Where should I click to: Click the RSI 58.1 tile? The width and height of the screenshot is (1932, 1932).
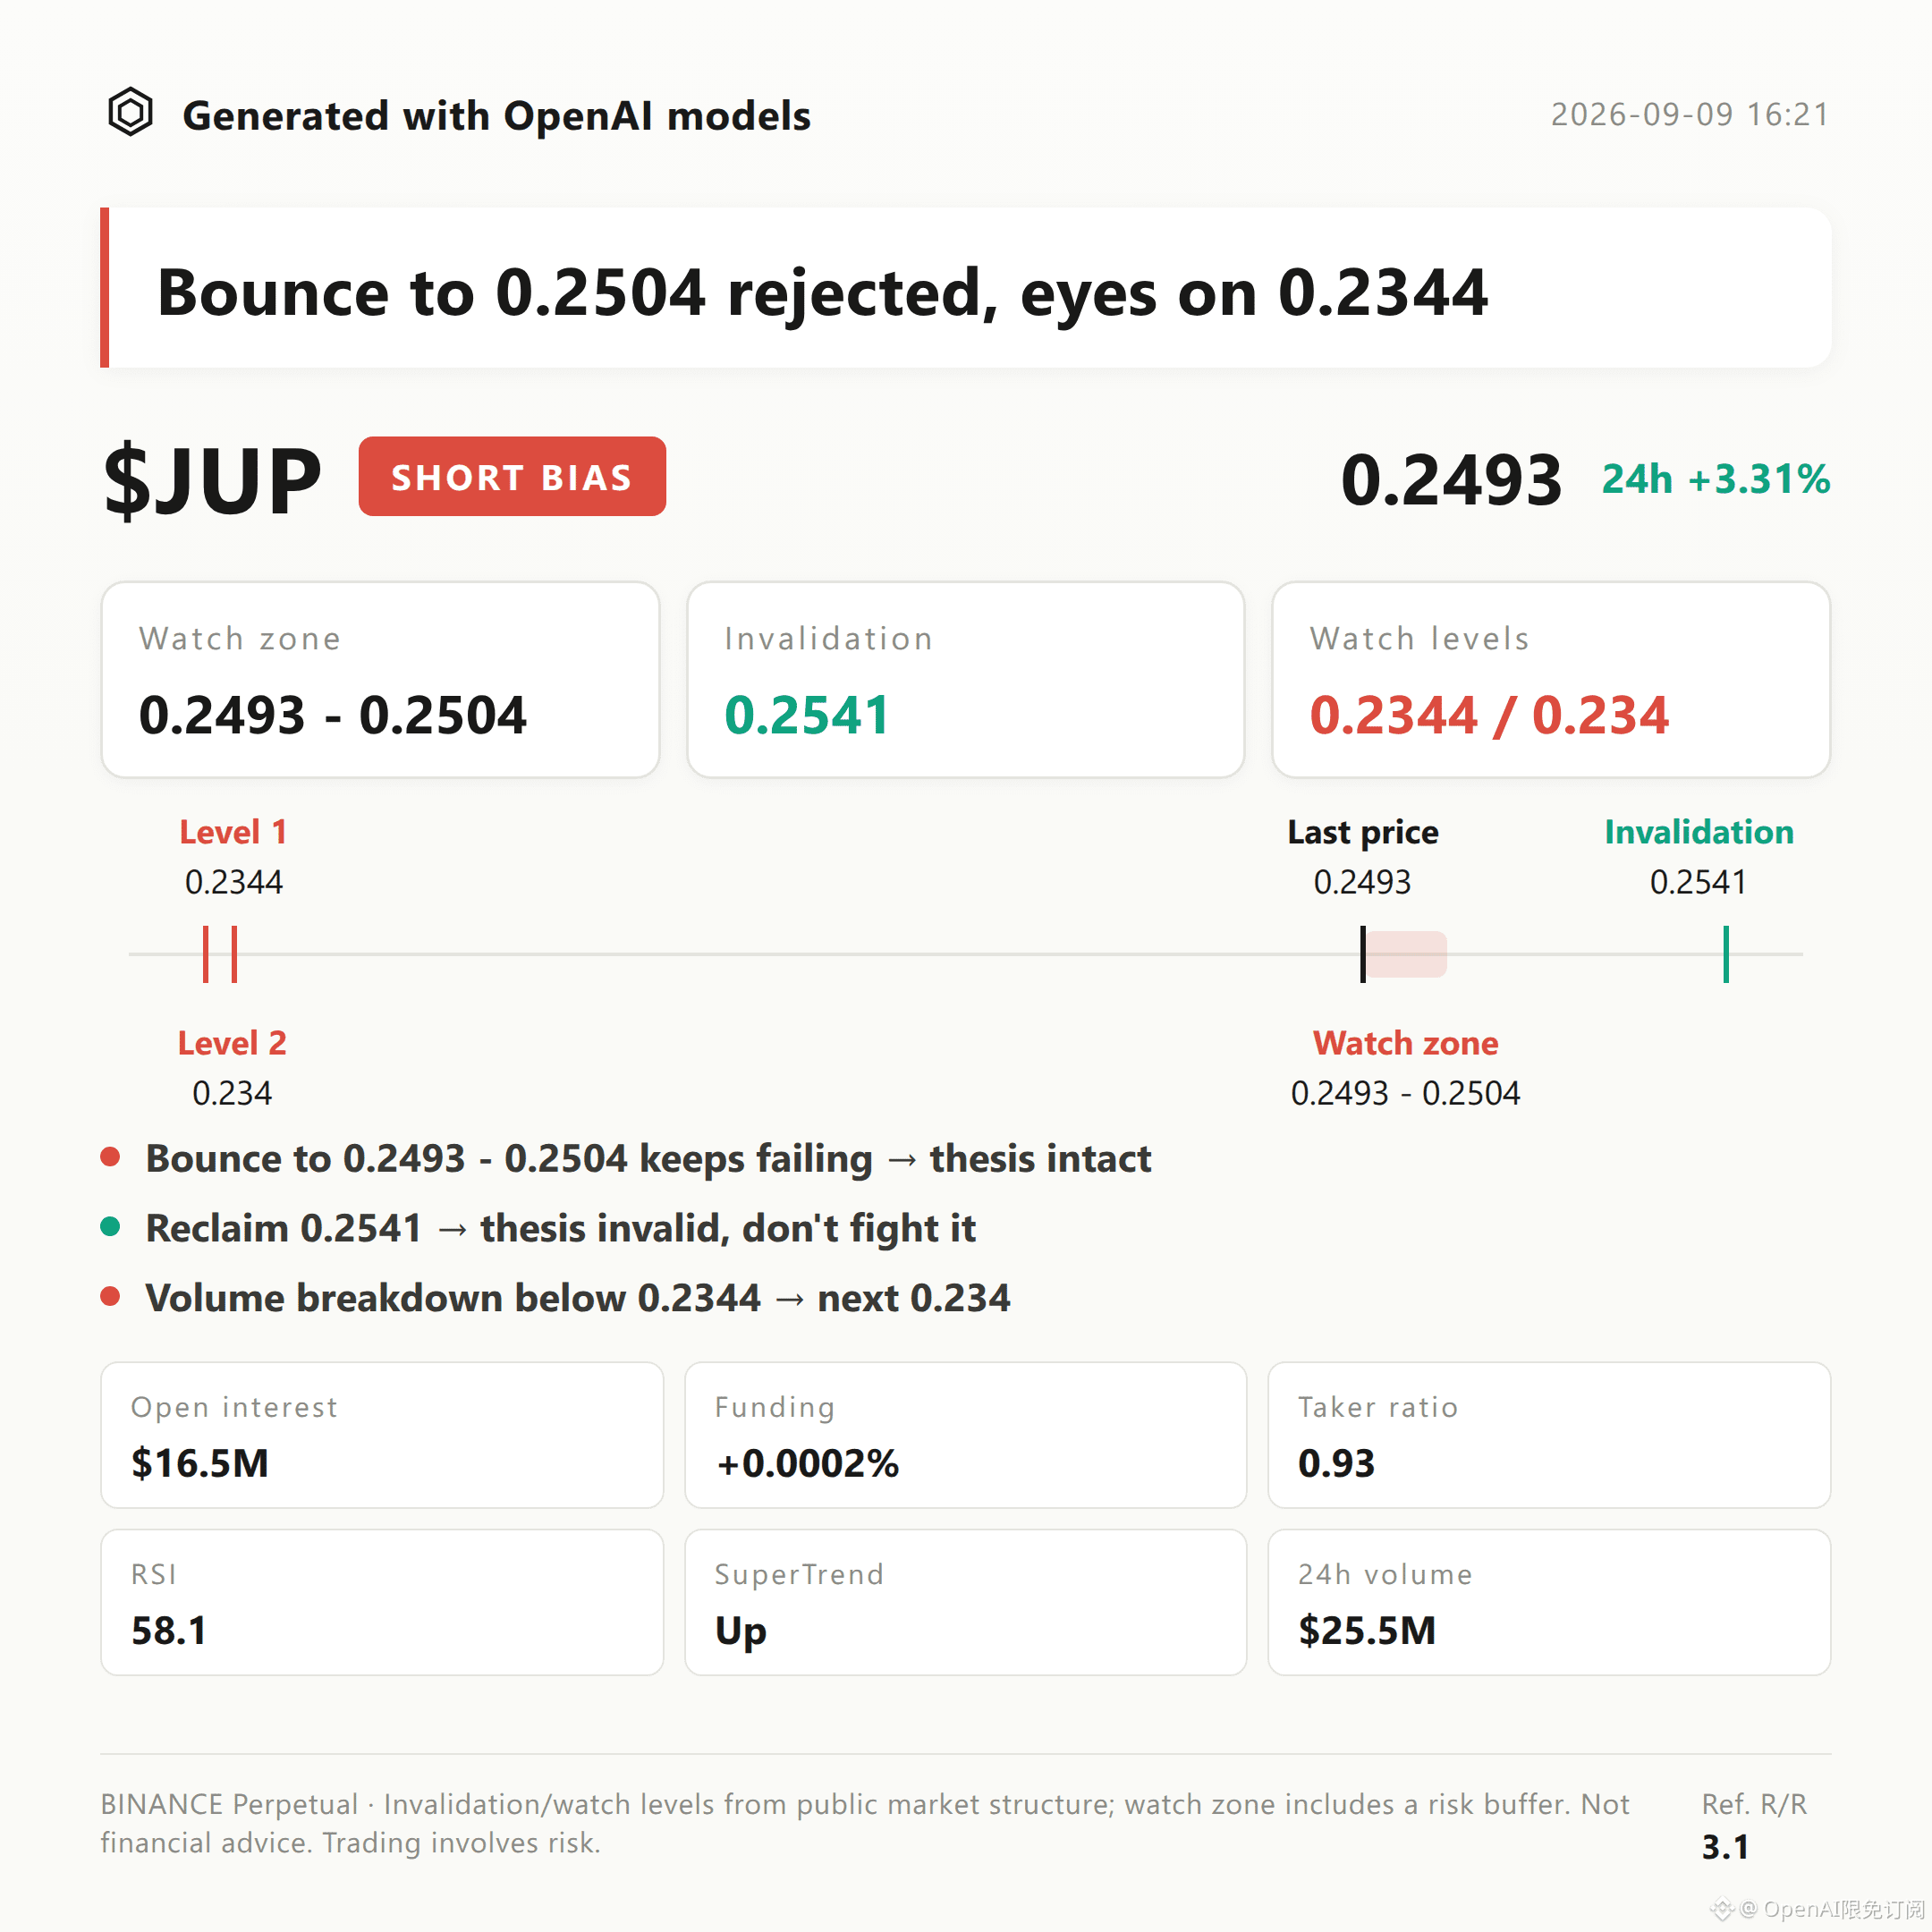(382, 1602)
